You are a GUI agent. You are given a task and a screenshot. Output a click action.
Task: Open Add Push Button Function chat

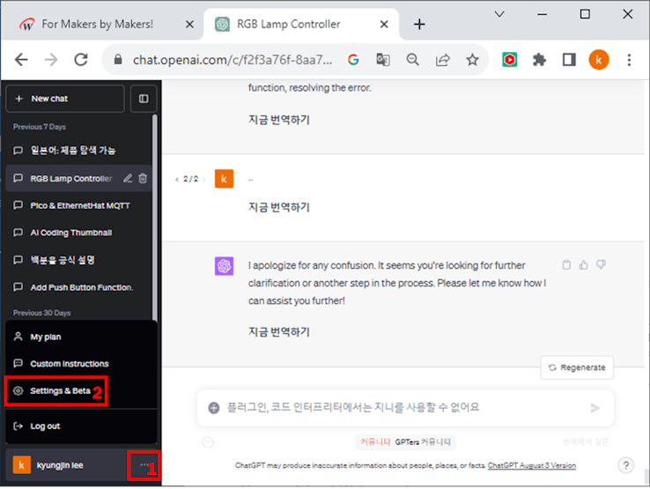(78, 287)
